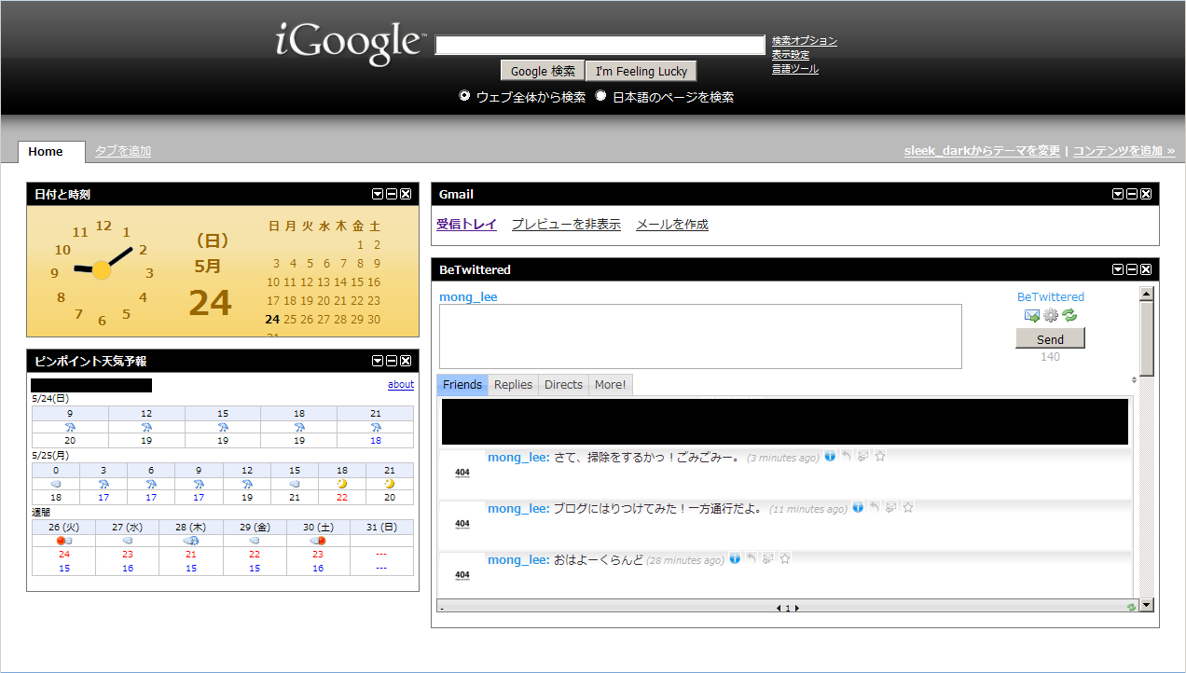Retweet the 11 minutes ago tweet

tap(890, 507)
